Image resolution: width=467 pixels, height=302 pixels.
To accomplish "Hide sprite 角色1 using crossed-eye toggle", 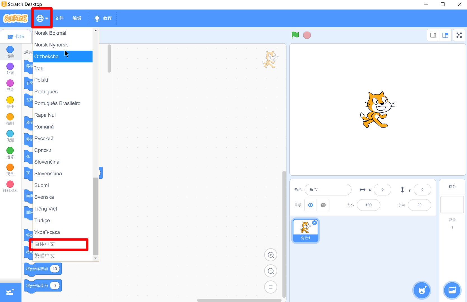I will pos(323,205).
